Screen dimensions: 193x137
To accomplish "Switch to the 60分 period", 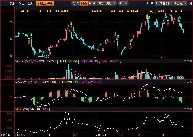I will coord(92,3).
